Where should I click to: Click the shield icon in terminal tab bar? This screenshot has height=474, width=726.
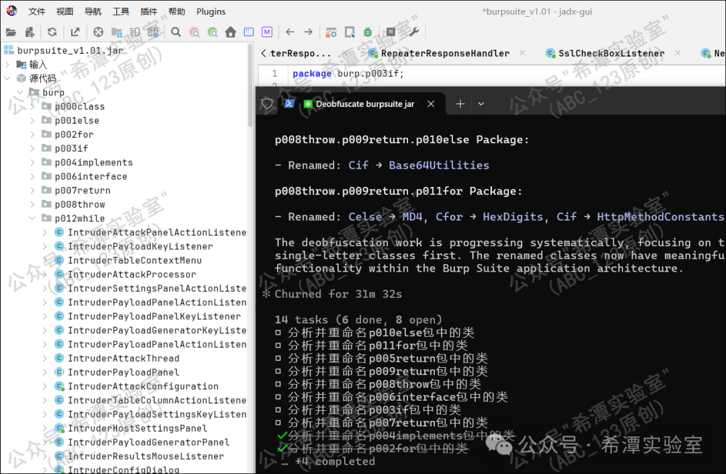pos(267,104)
